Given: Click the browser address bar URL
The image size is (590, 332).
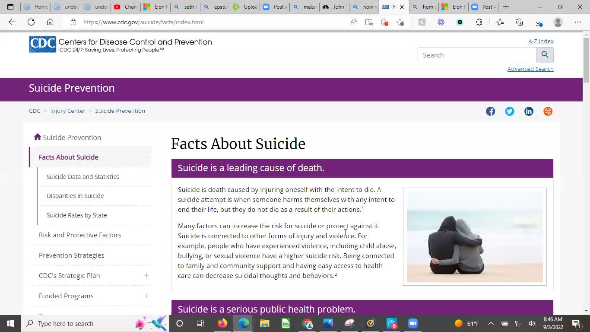Looking at the screenshot, I should pyautogui.click(x=143, y=22).
